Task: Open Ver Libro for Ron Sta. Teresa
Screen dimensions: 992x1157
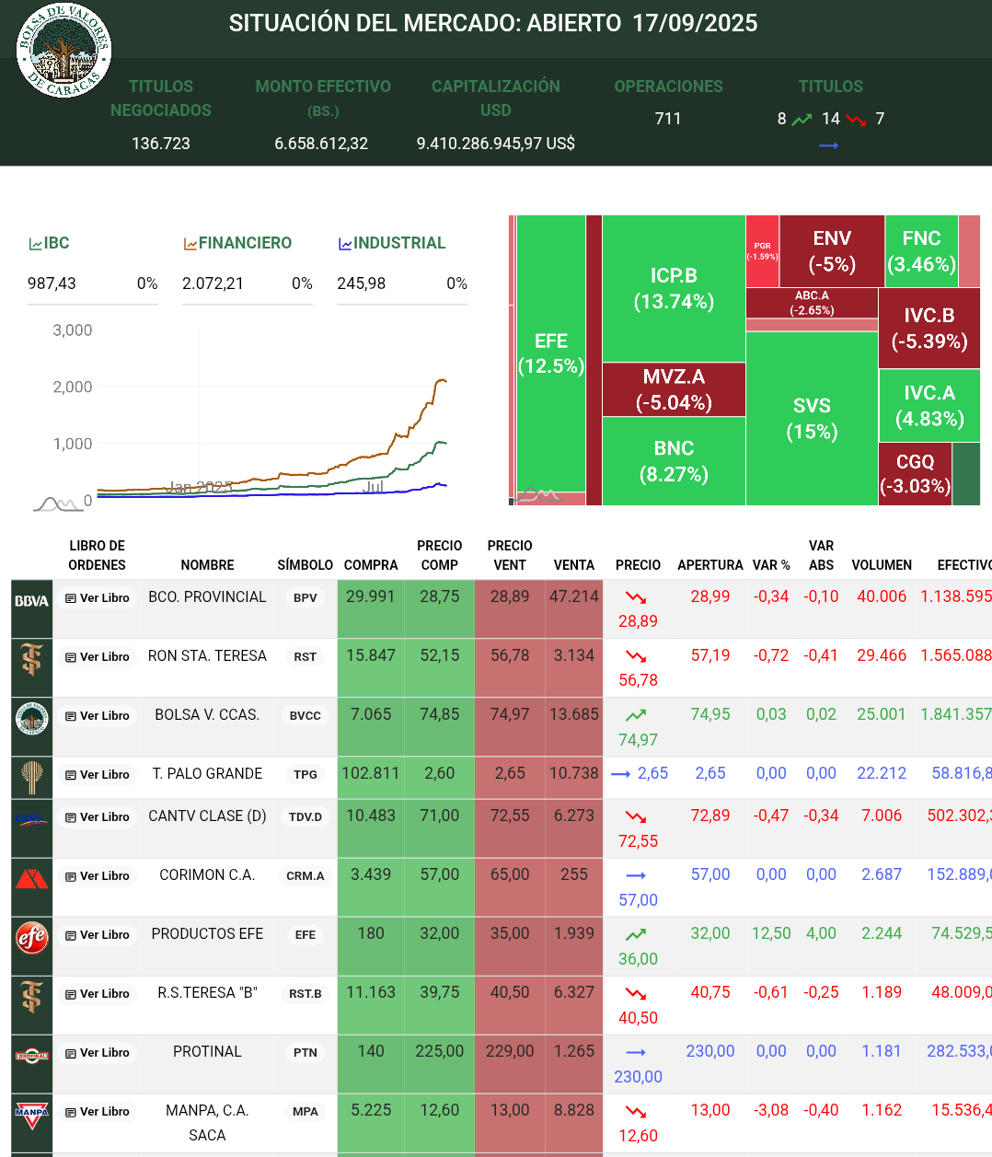Action: click(x=98, y=657)
